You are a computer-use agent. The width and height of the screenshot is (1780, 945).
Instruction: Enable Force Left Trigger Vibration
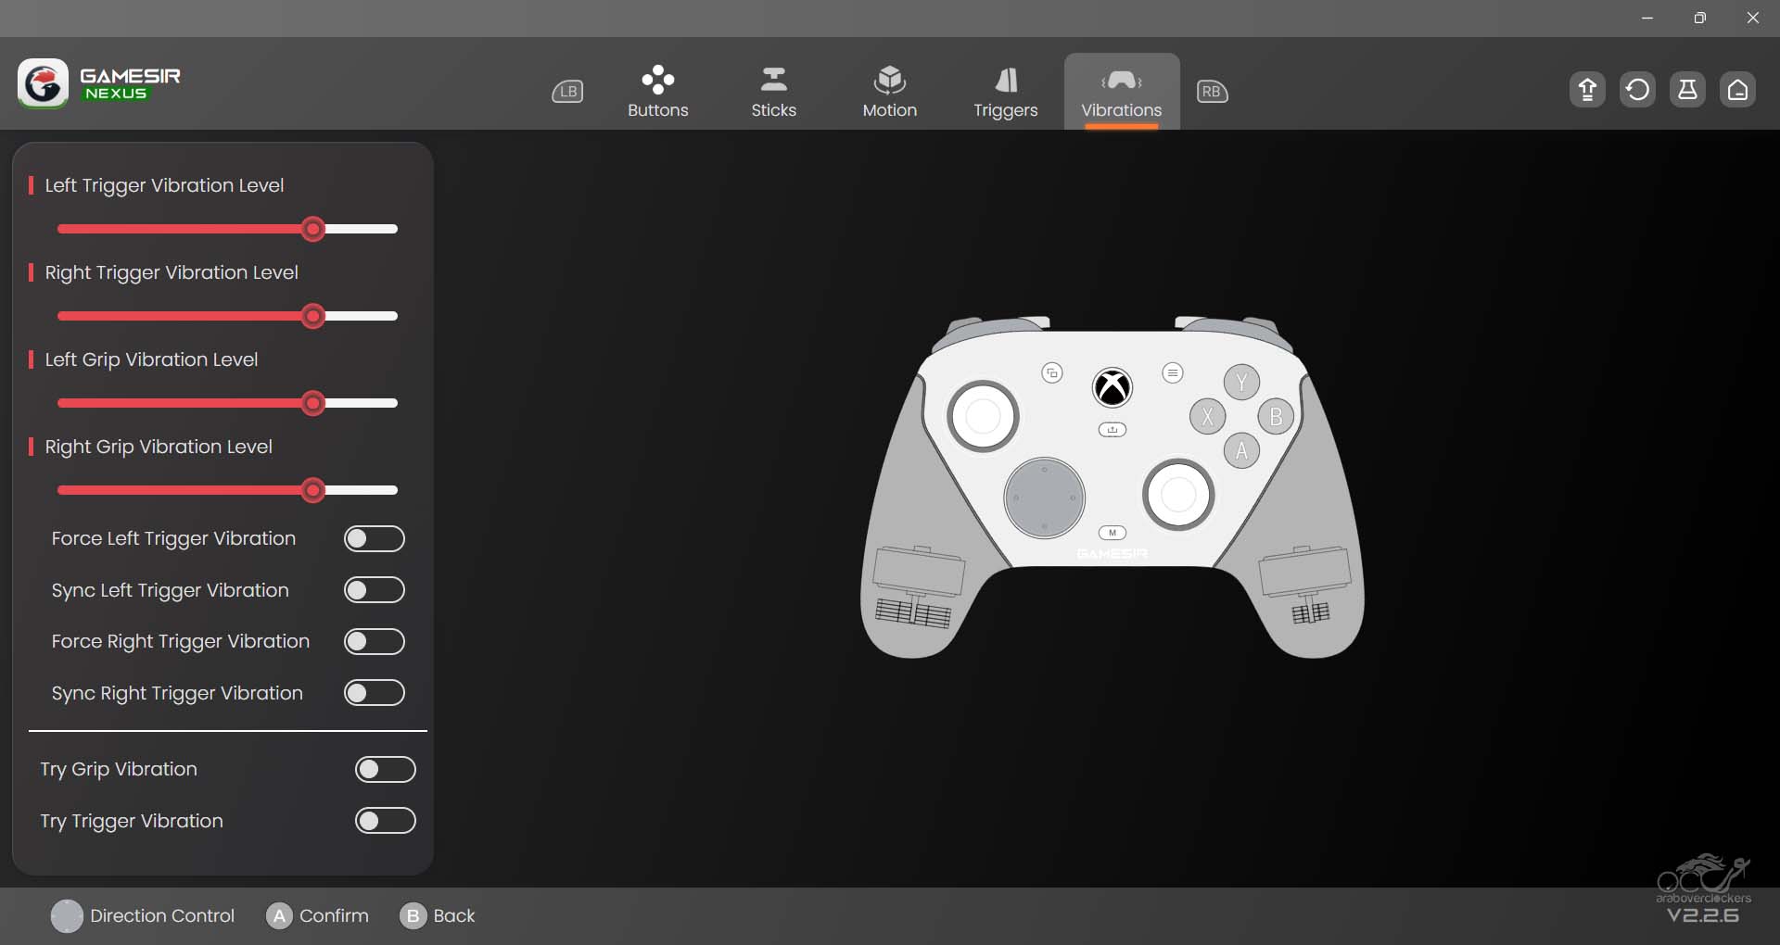click(x=374, y=538)
